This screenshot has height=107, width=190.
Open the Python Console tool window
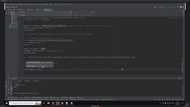point(55,98)
